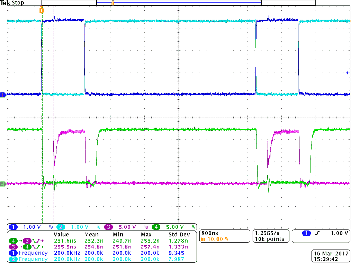Toggle the Bw bandwidth limit indicator for channel 4
The image size is (351, 263).
[x=193, y=227]
